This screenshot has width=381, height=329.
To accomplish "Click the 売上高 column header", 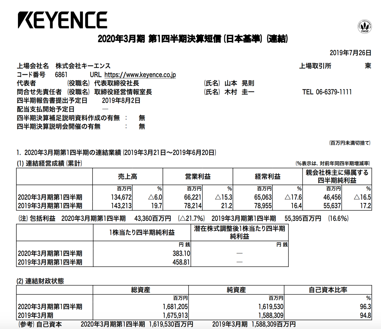I will pyautogui.click(x=128, y=176).
